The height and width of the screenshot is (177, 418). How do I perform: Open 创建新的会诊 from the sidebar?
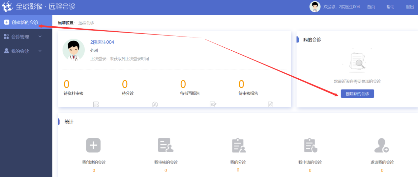(x=25, y=22)
